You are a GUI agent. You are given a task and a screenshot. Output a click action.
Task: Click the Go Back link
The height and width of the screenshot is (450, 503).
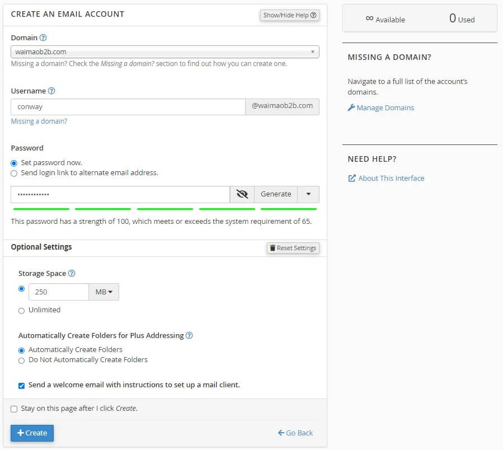pos(295,433)
